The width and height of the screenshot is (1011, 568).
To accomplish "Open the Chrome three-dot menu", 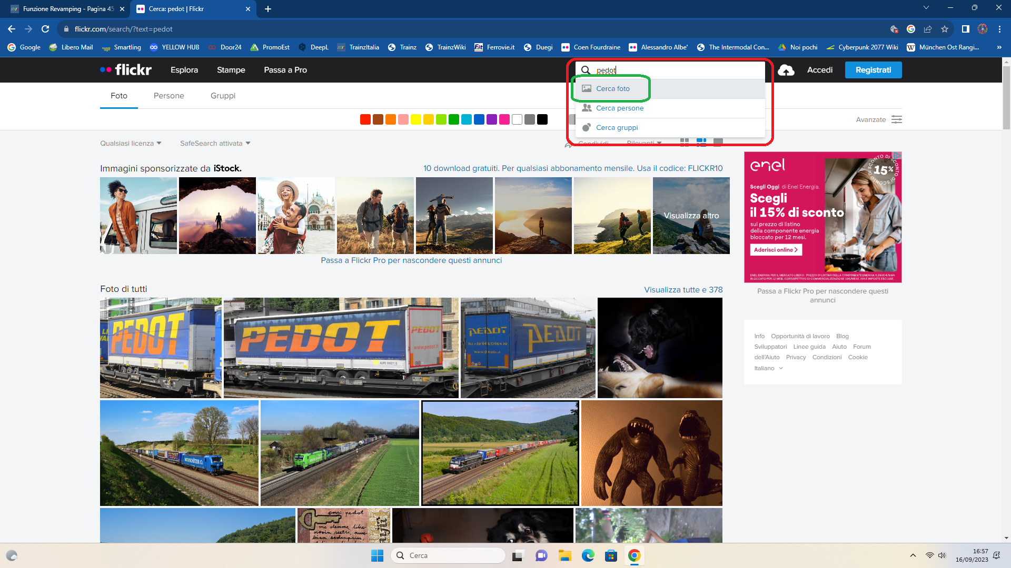I will pos(999,29).
